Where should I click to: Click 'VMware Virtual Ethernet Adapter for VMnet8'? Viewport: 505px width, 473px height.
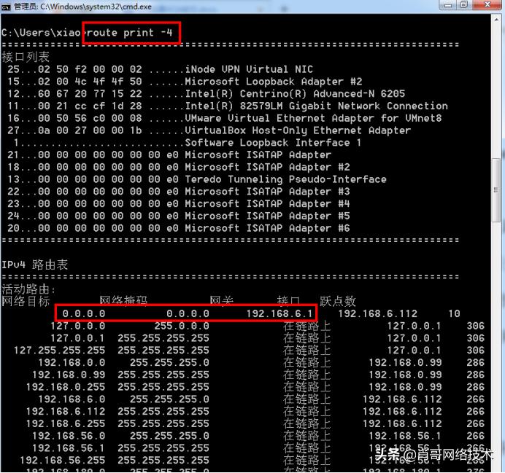coord(313,118)
